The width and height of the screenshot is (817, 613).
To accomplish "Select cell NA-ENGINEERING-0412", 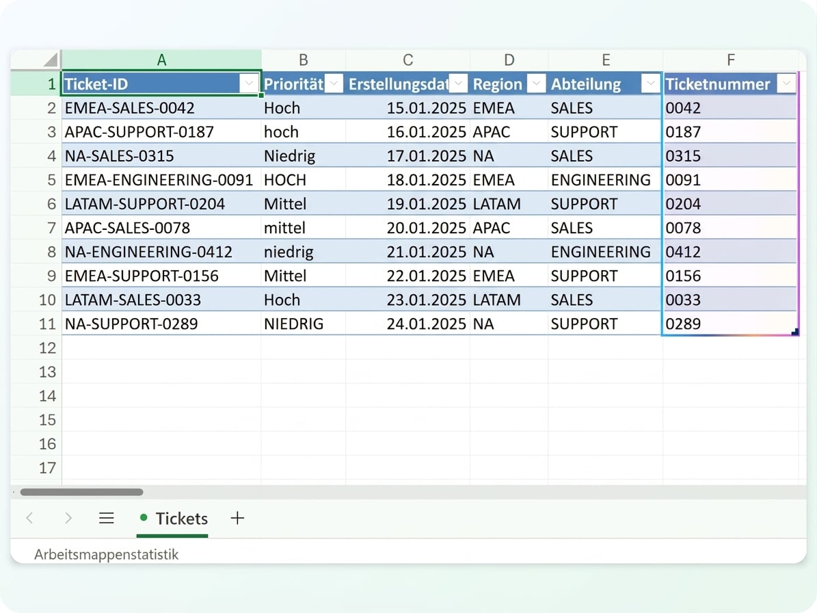I will pos(161,252).
